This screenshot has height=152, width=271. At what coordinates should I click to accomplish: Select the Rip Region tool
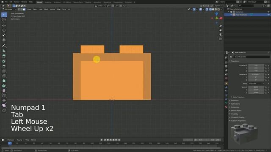tap(4, 110)
